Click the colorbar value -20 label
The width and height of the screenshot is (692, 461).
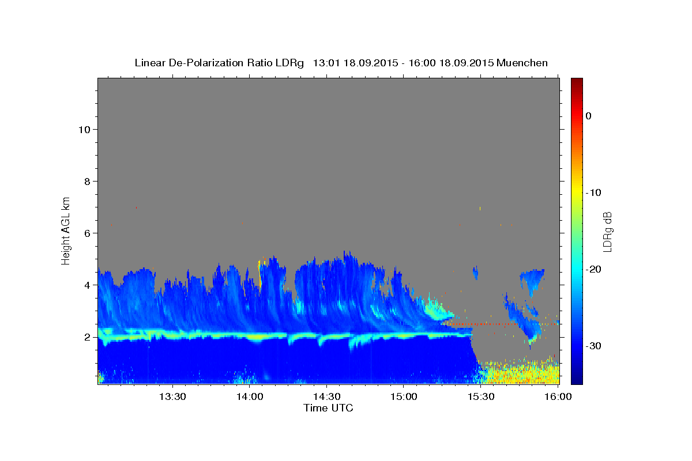tap(595, 269)
